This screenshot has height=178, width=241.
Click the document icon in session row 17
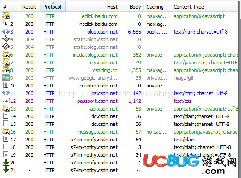[6, 139]
